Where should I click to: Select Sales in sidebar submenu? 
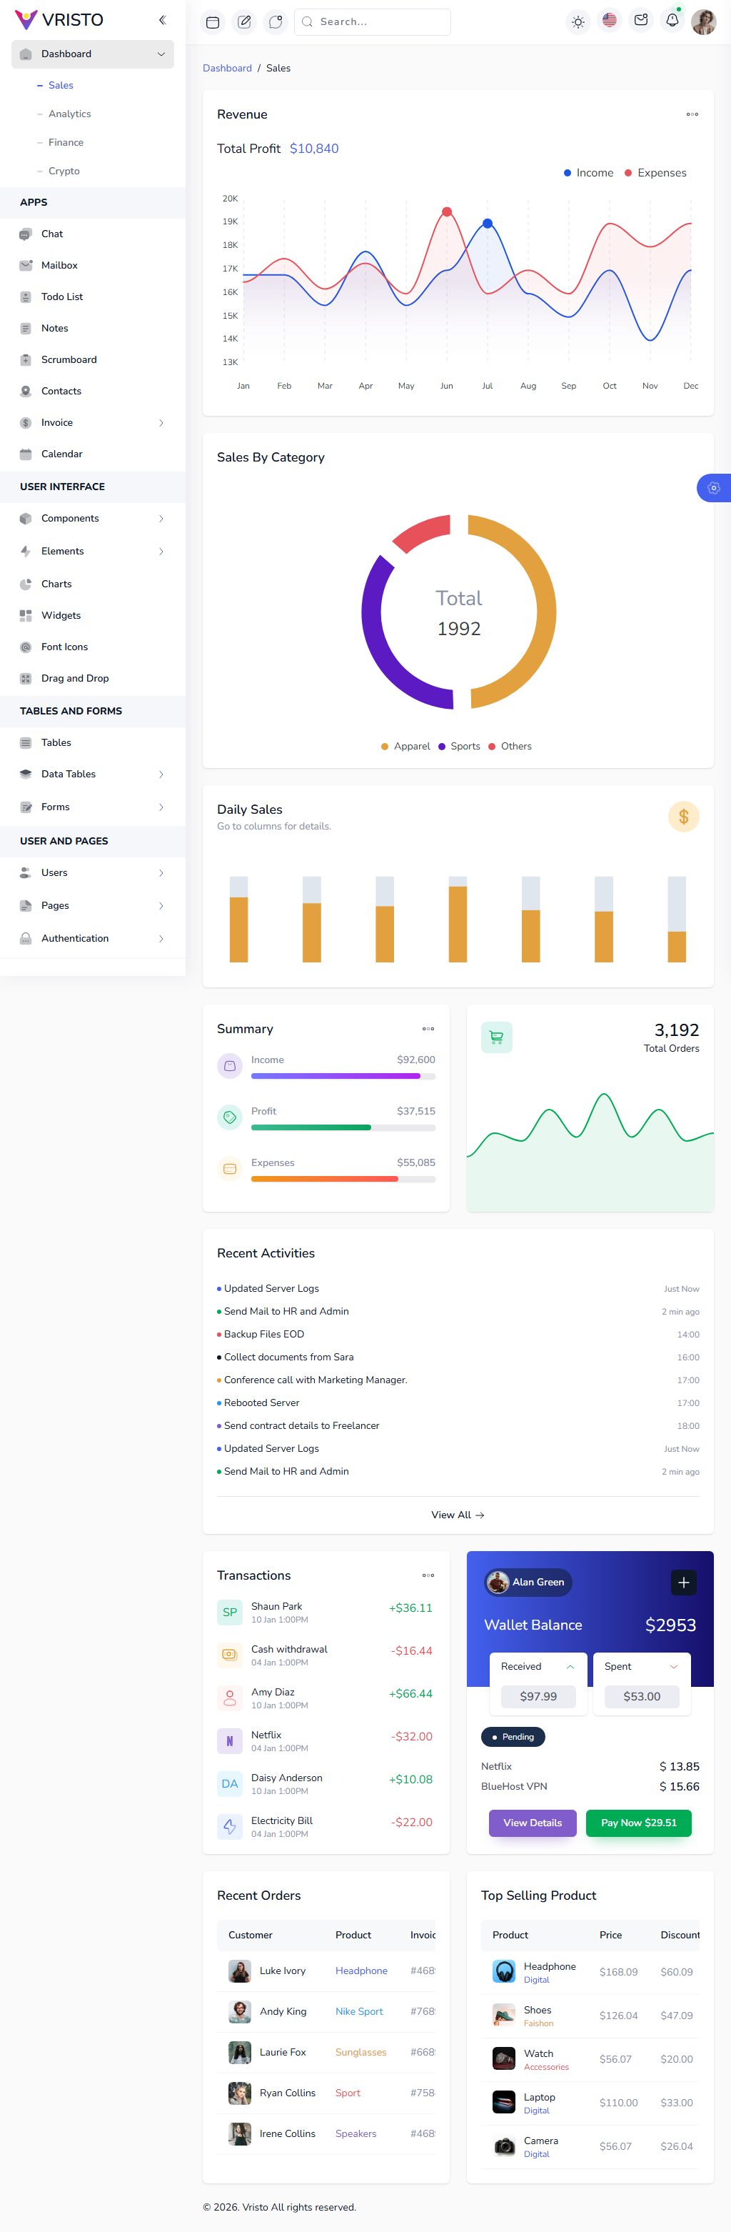tap(61, 85)
